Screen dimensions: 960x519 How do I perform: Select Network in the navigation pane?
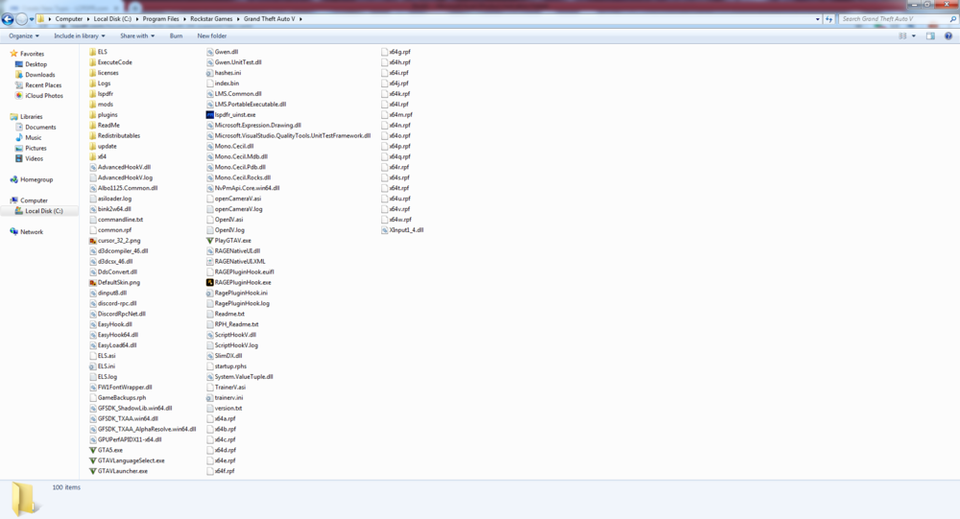coord(32,232)
